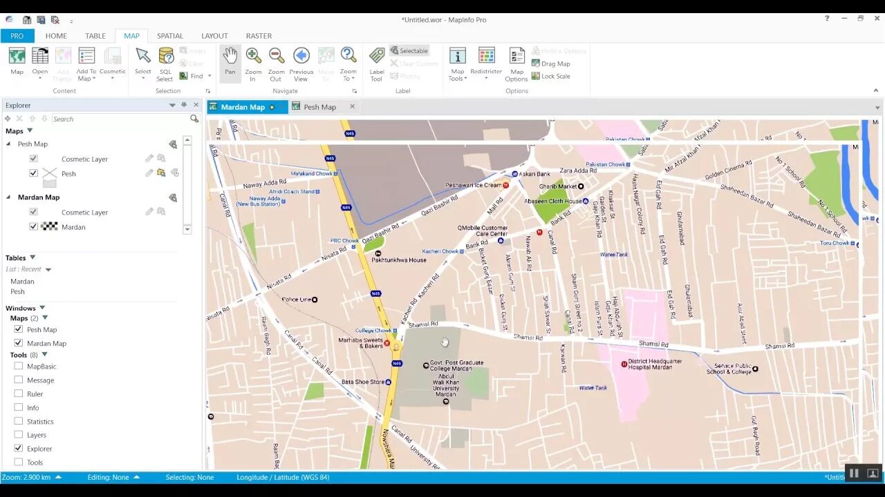Click the Find tool icon

coord(184,76)
